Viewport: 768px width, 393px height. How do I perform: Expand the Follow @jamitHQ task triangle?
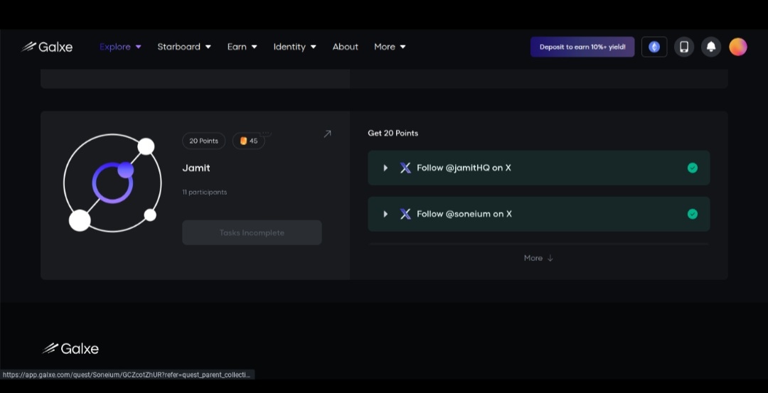385,168
